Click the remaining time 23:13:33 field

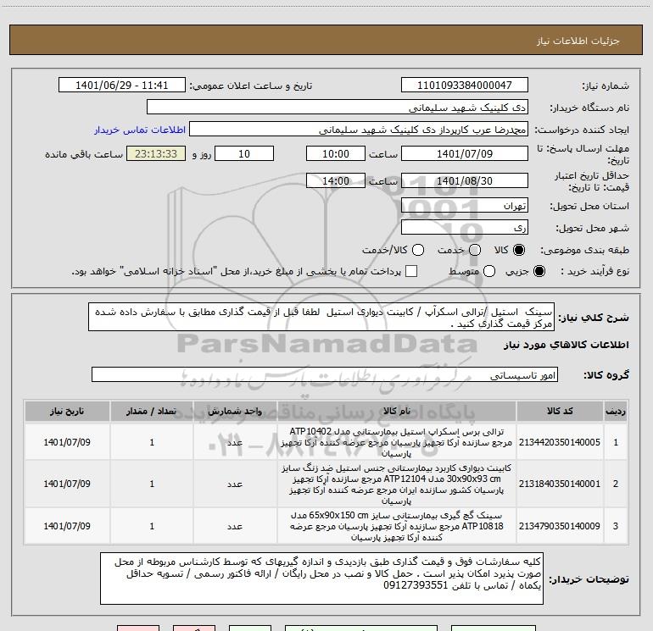coord(156,153)
